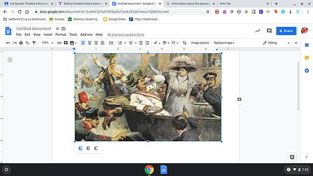Print the document using printer icon

(21, 43)
